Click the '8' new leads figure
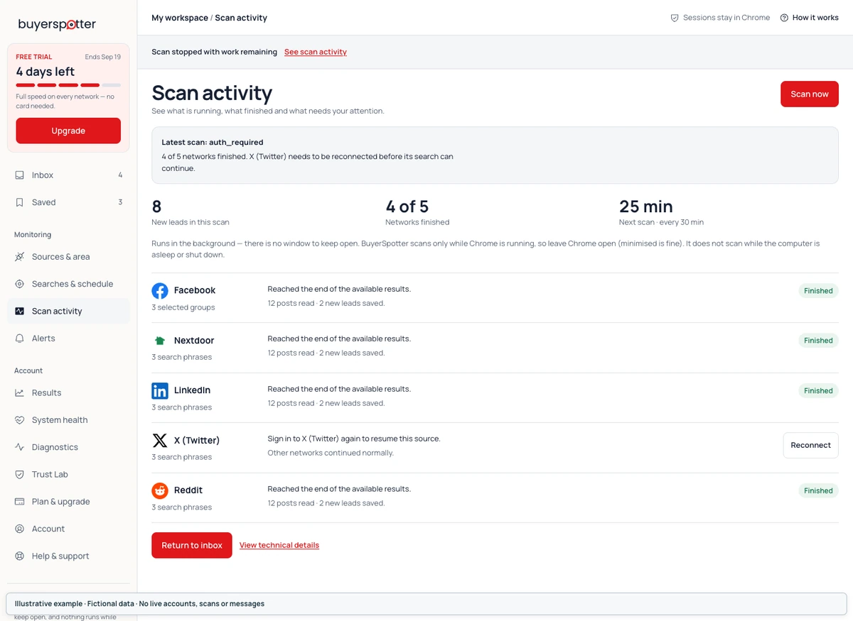Viewport: 853px width, 621px height. click(x=157, y=207)
